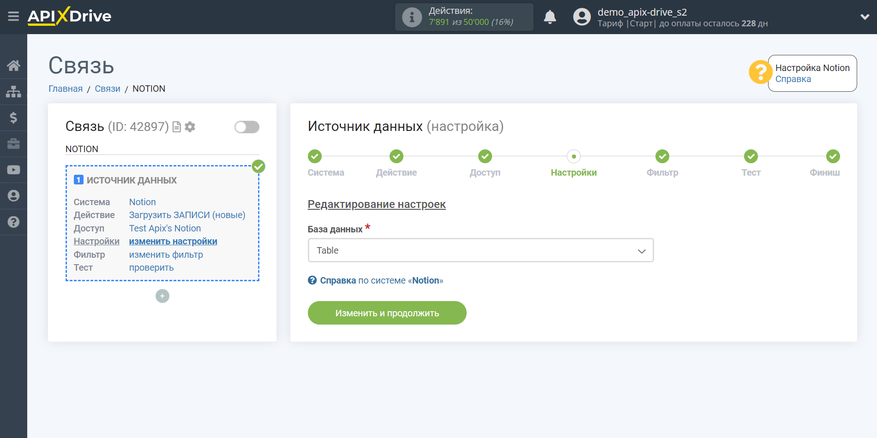Click the ИСТОЧНИК ДАННЫХ heading
This screenshot has width=877, height=438.
pos(132,180)
